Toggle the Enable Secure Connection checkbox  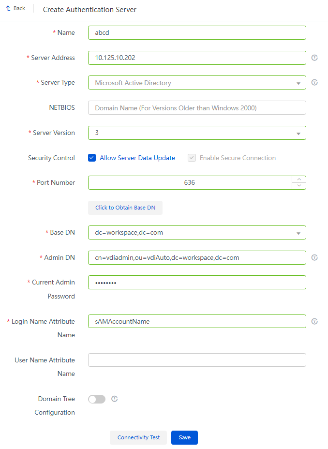tap(192, 158)
